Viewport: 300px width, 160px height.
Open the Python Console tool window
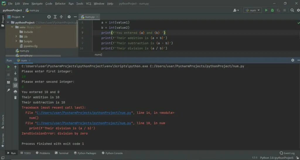coord(112,153)
